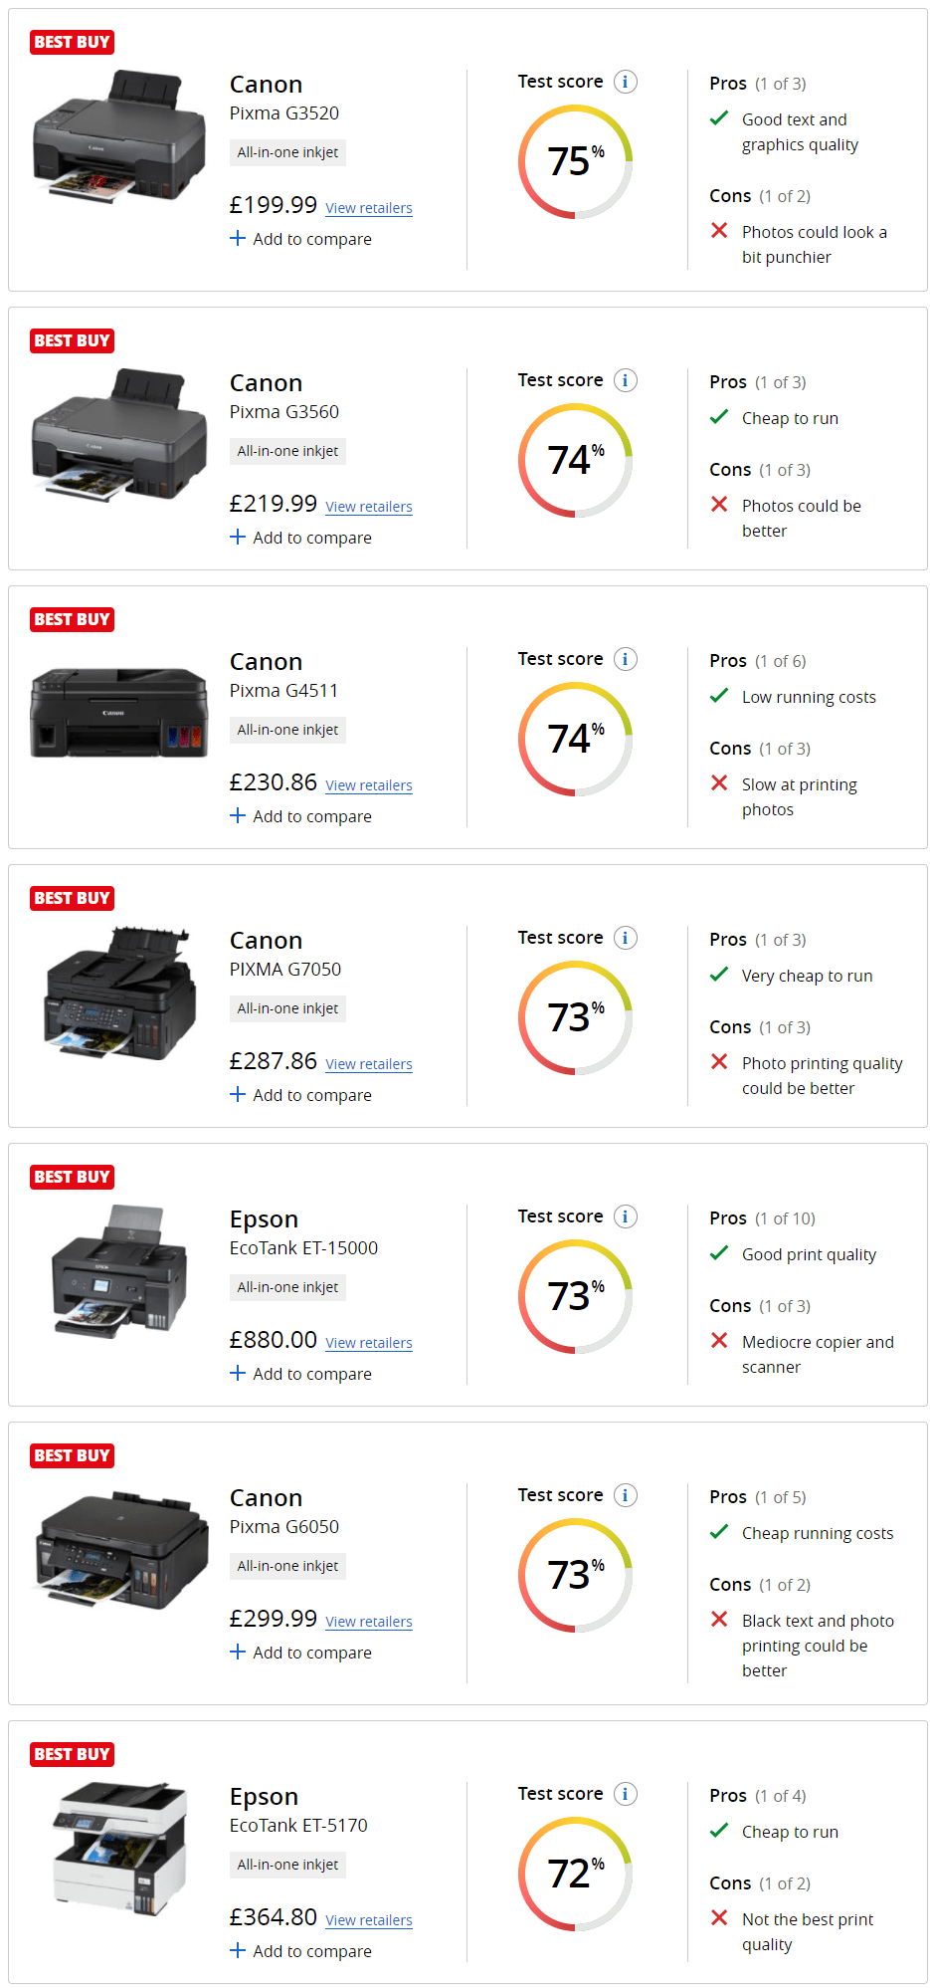The image size is (930, 1988).
Task: Show score info icon for Pixma G6050
Action: click(625, 1495)
